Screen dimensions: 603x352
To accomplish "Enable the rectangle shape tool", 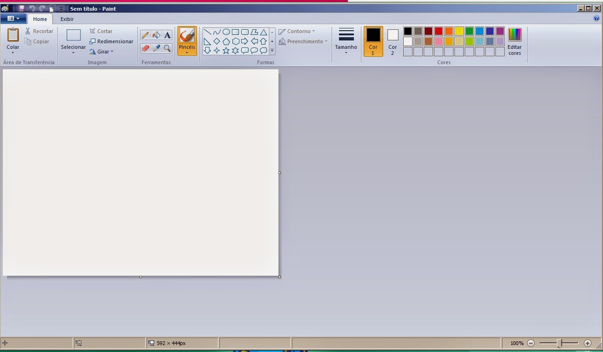I will coord(235,32).
